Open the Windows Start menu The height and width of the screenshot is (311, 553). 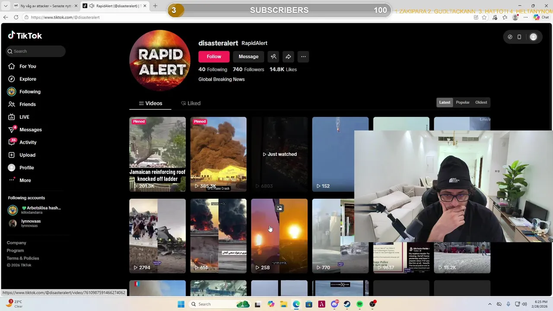click(181, 304)
